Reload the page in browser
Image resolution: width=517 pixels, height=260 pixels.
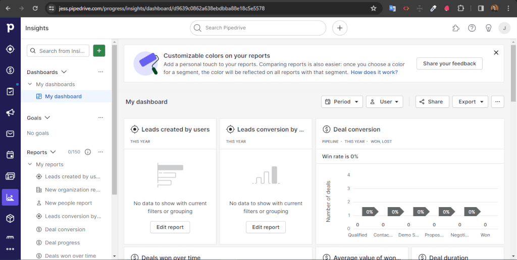[x=35, y=8]
